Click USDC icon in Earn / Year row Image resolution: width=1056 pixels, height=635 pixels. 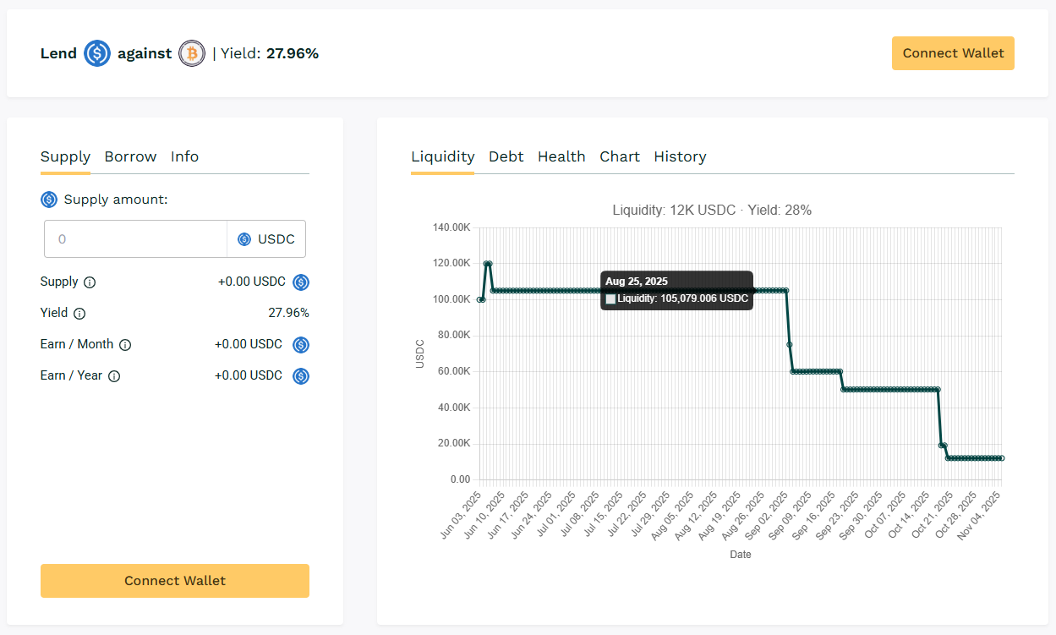click(301, 376)
